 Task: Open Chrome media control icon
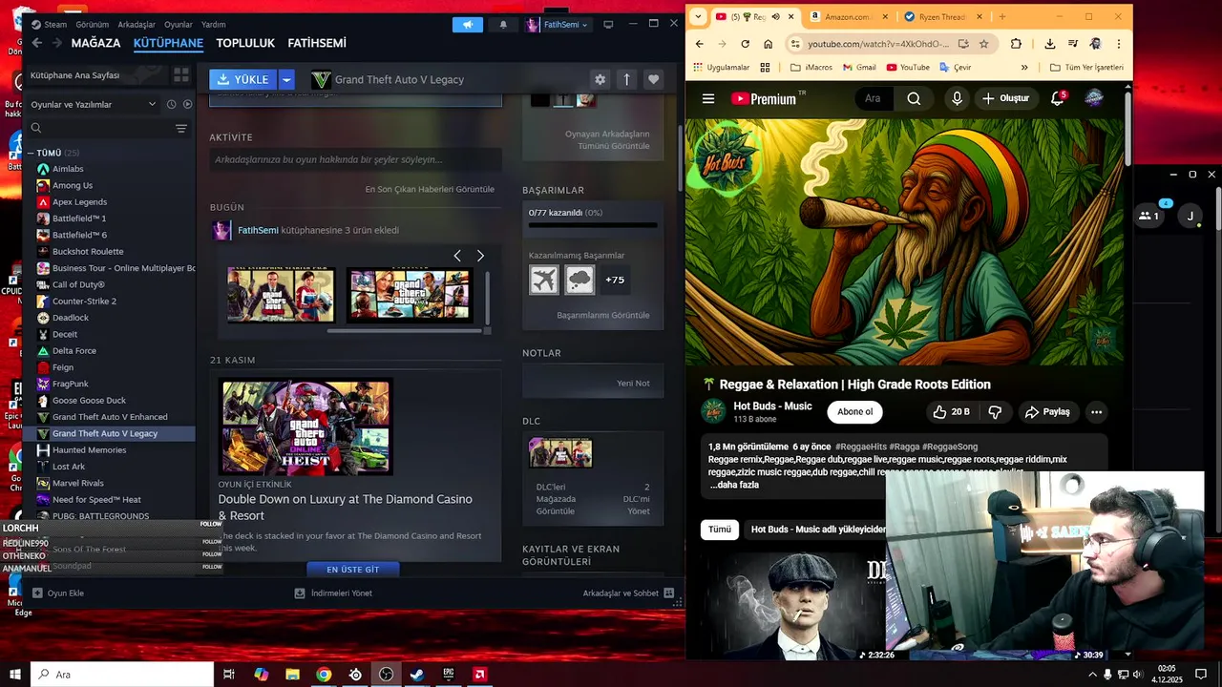pyautogui.click(x=1072, y=44)
